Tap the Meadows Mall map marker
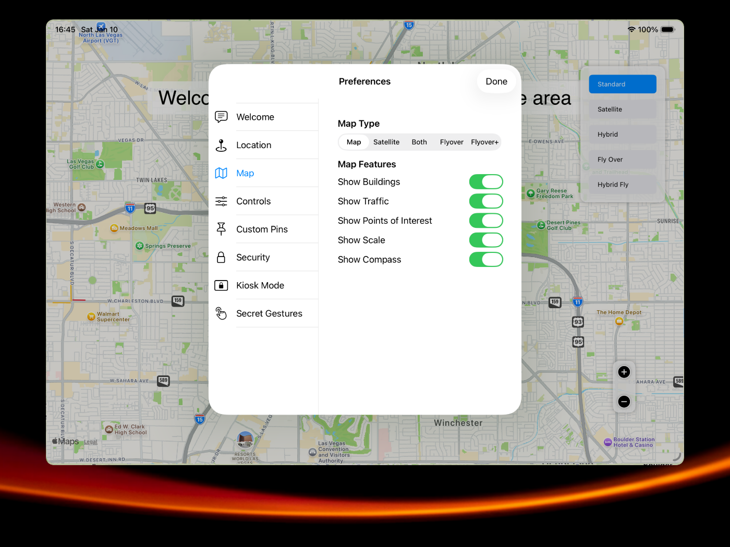The image size is (730, 547). pos(115,228)
